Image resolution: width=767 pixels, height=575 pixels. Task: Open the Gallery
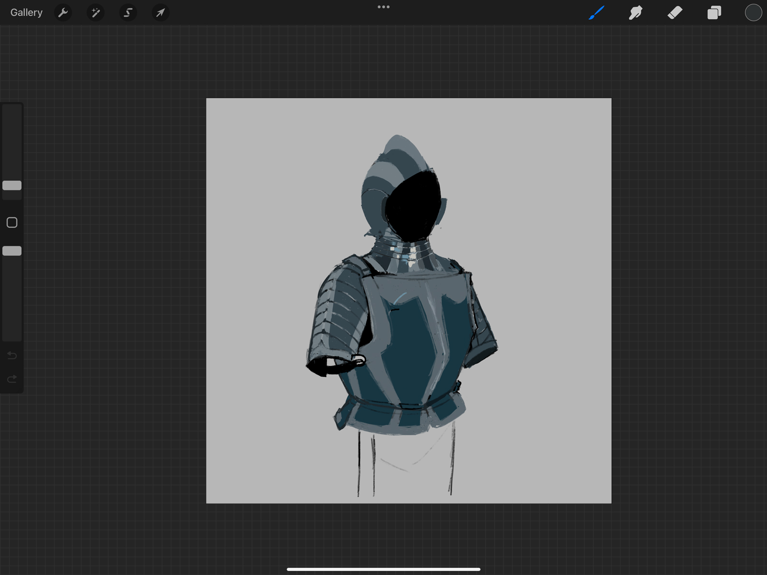26,12
